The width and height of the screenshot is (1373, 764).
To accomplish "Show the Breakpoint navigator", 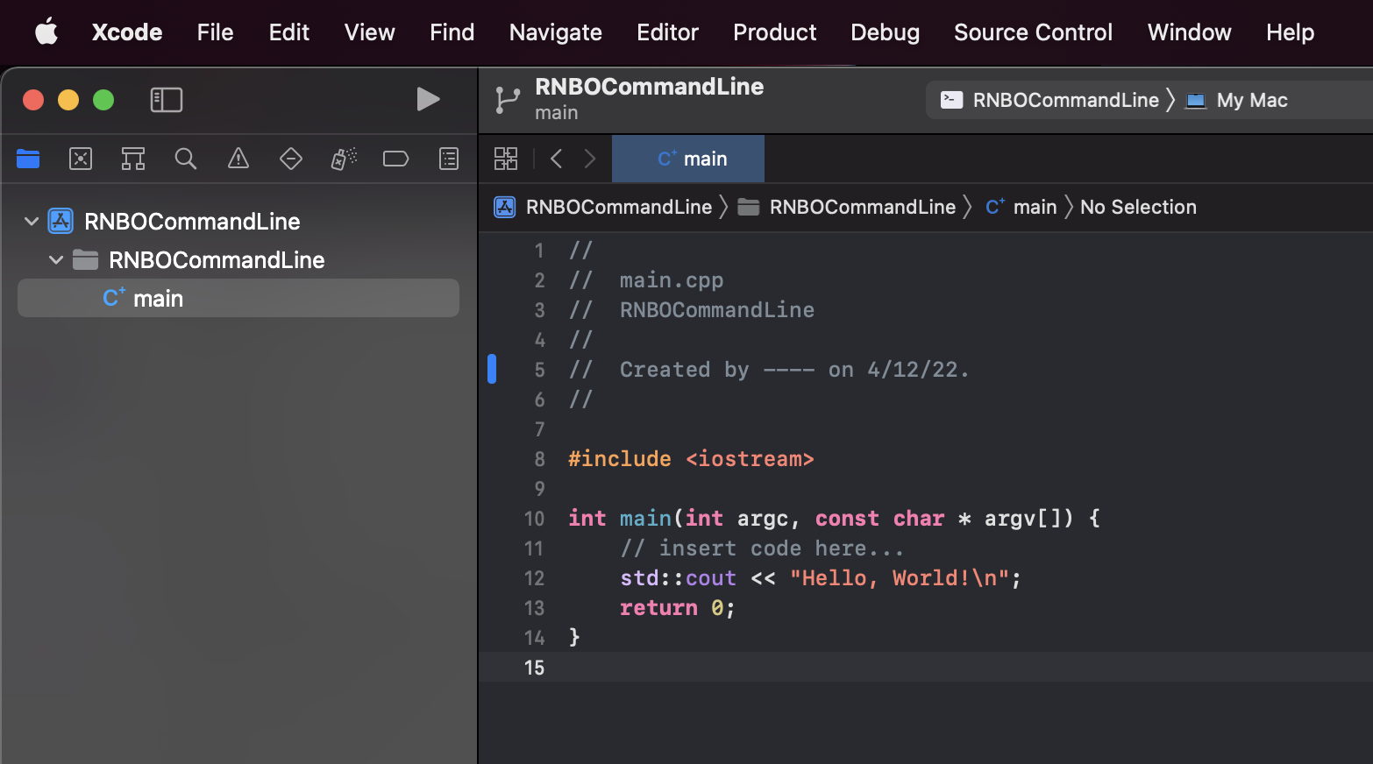I will 395,159.
